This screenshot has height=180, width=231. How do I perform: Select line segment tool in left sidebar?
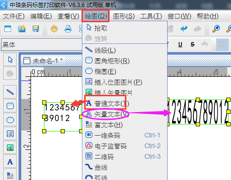(x=10, y=92)
